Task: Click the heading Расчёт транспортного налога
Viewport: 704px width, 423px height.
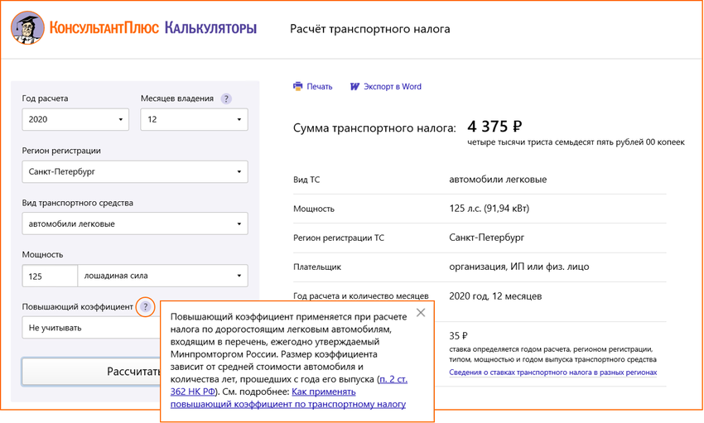Action: click(369, 29)
